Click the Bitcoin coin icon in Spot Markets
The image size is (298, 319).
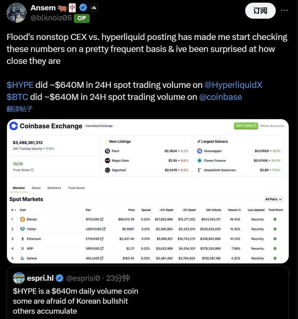pyautogui.click(x=23, y=219)
